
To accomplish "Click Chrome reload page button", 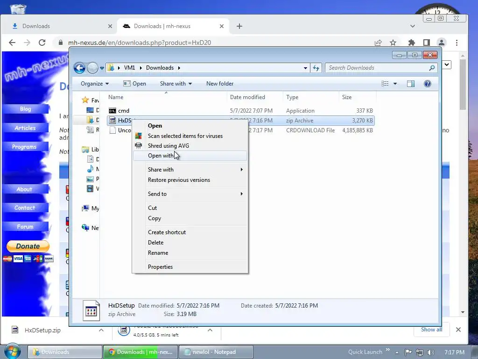I will click(x=42, y=43).
